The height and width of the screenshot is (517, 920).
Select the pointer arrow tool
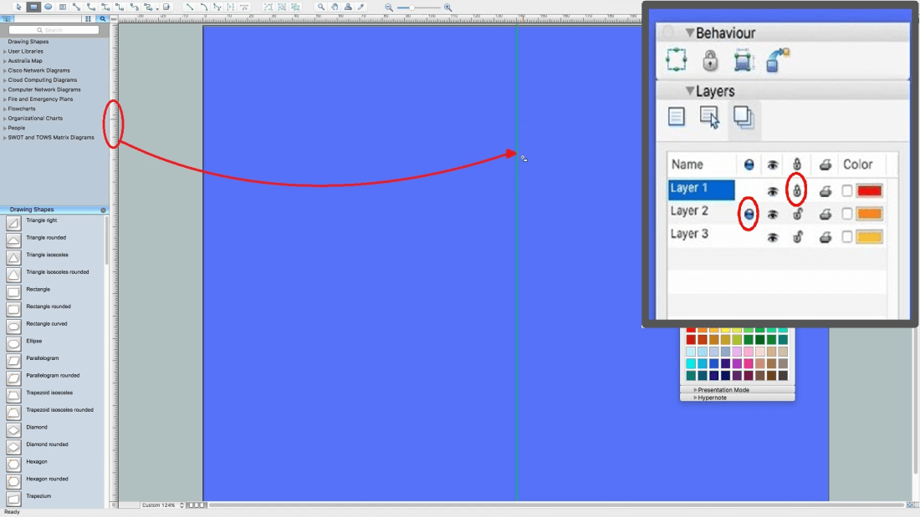tap(19, 7)
